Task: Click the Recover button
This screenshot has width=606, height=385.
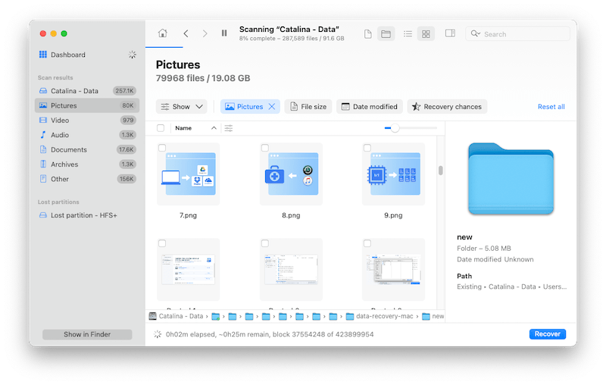Action: click(x=547, y=334)
